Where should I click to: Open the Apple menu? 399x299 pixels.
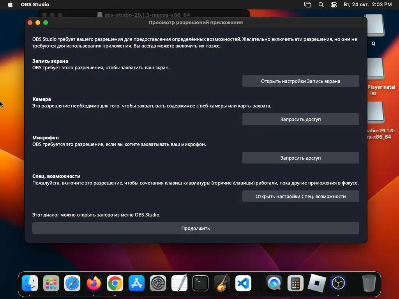point(10,4)
